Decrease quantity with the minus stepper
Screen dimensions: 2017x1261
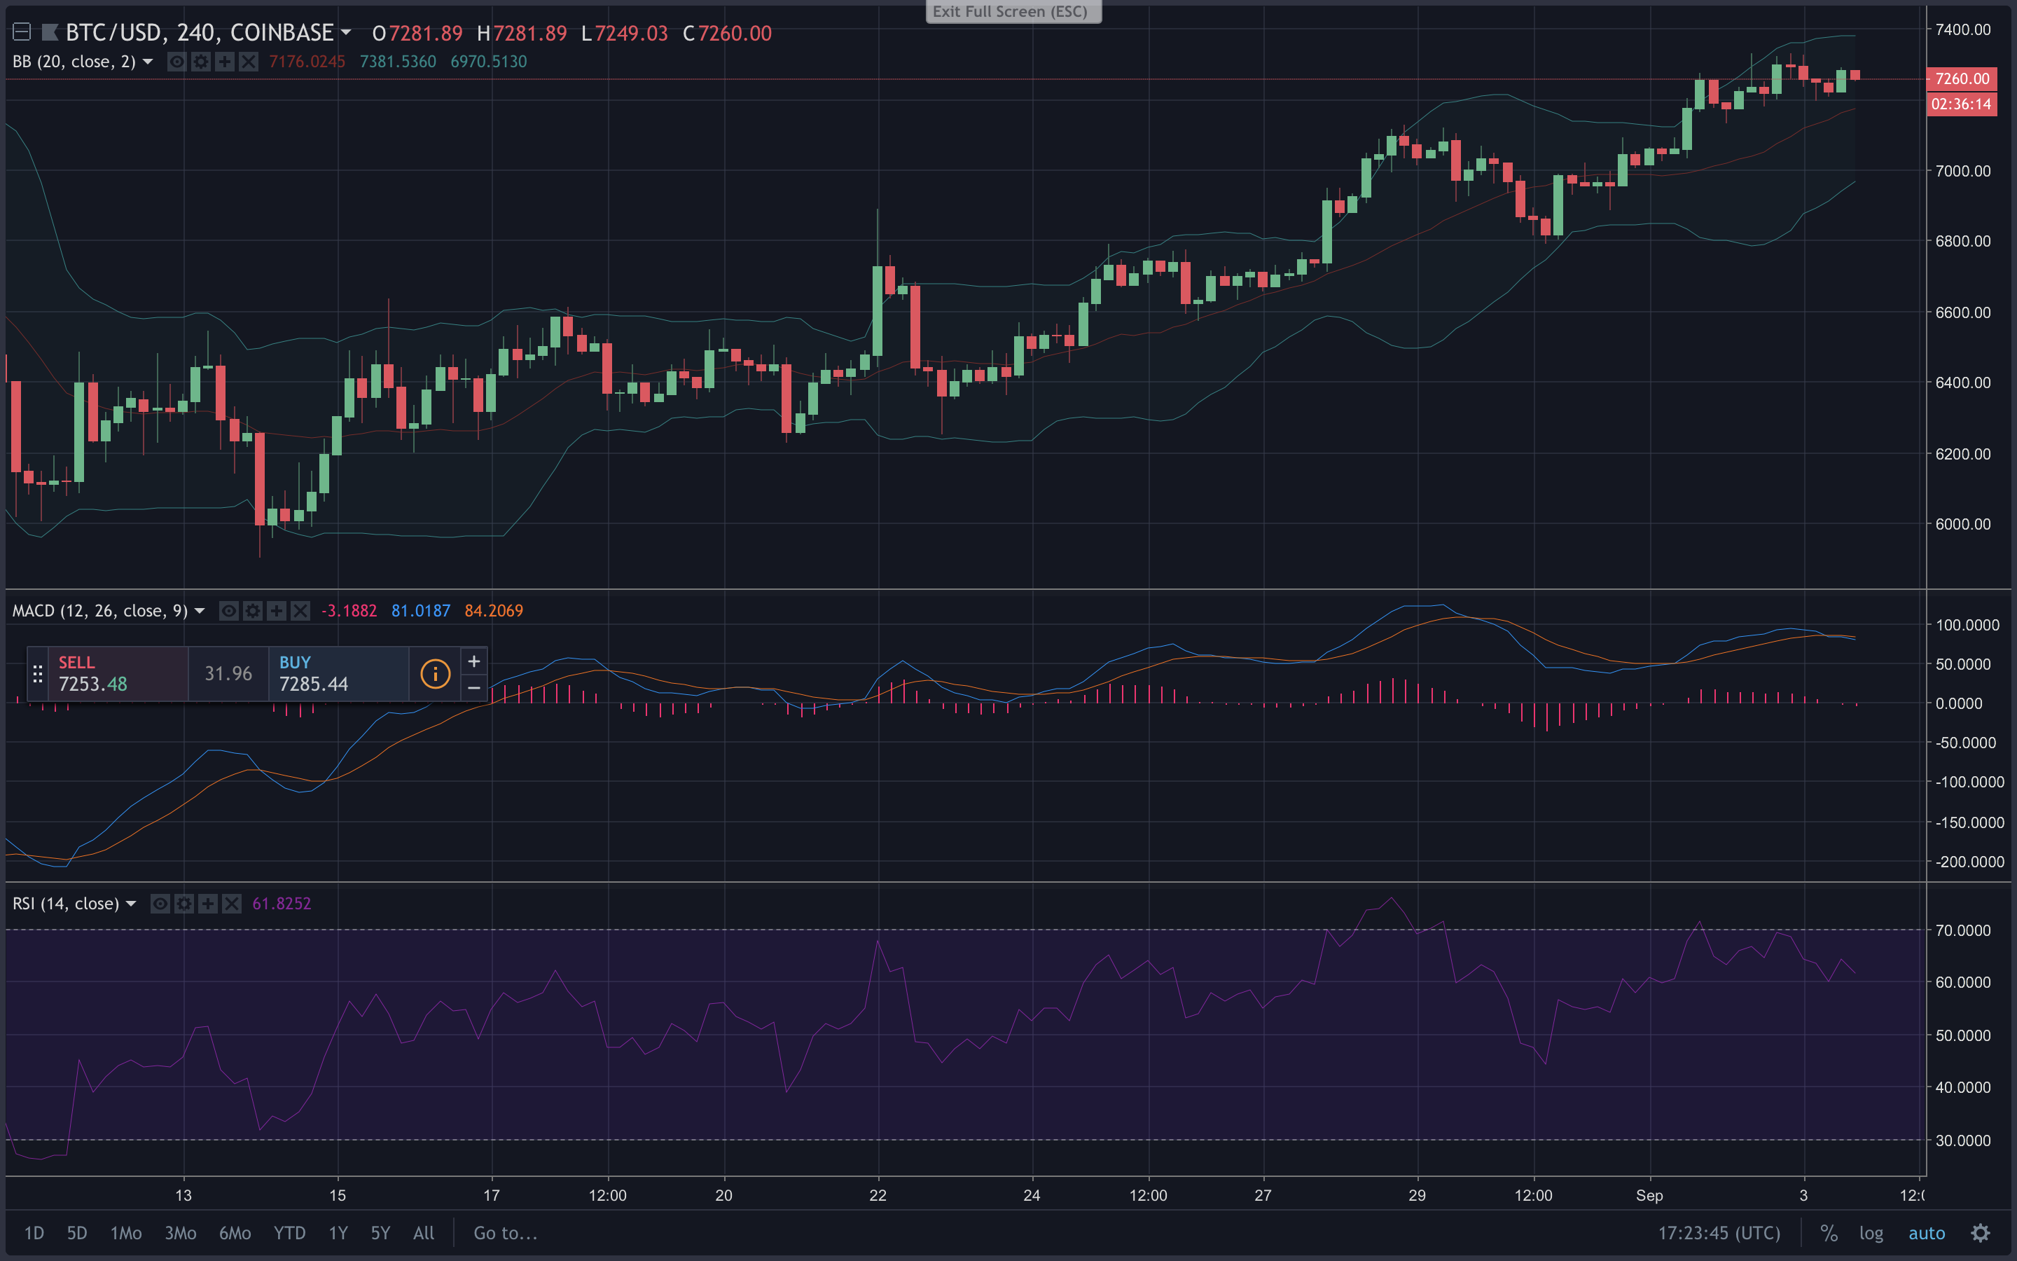click(473, 687)
